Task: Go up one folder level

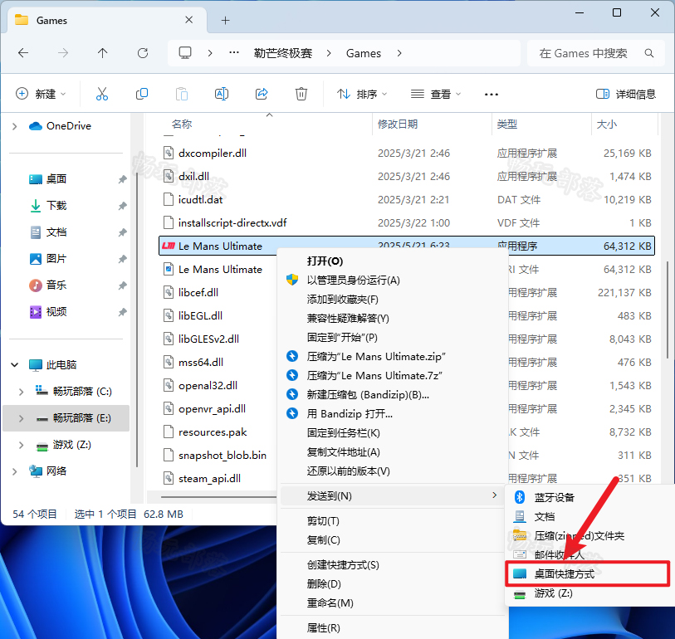Action: tap(102, 53)
